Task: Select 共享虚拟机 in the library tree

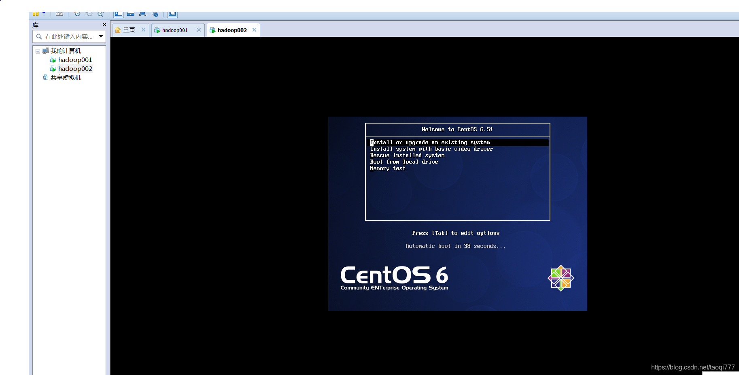Action: [x=66, y=77]
